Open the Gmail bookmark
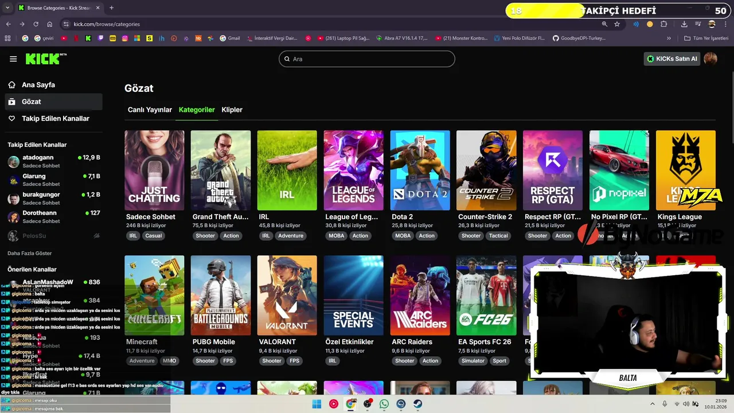Screen dimensions: 734x413 pos(230,38)
